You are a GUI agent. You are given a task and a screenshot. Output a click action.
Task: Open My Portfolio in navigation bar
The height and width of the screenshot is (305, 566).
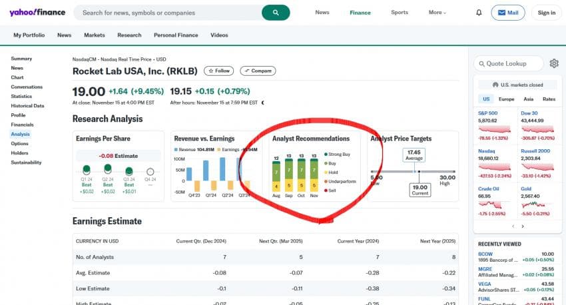29,35
